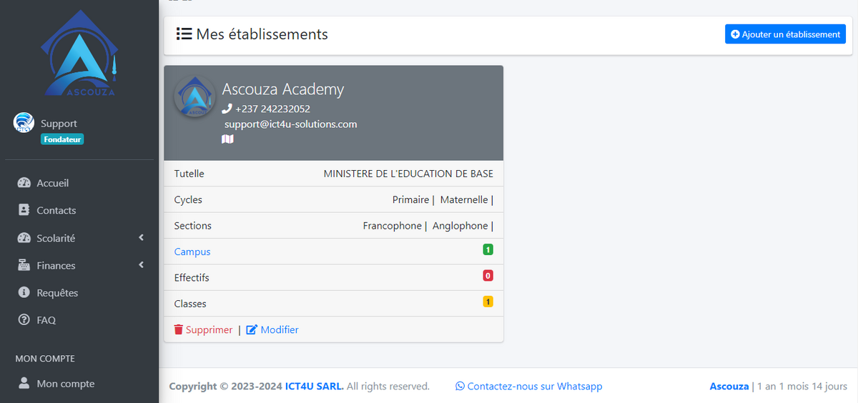Open the Campus link
The height and width of the screenshot is (403, 858).
click(x=192, y=252)
